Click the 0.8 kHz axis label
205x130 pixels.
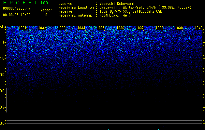point(2,91)
